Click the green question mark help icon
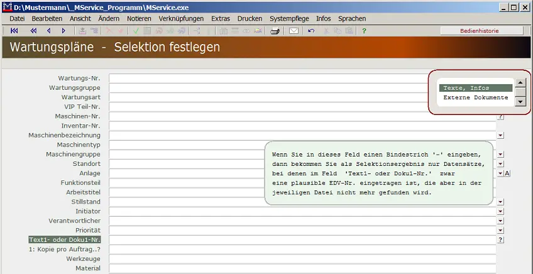The width and height of the screenshot is (533, 274). tap(364, 30)
